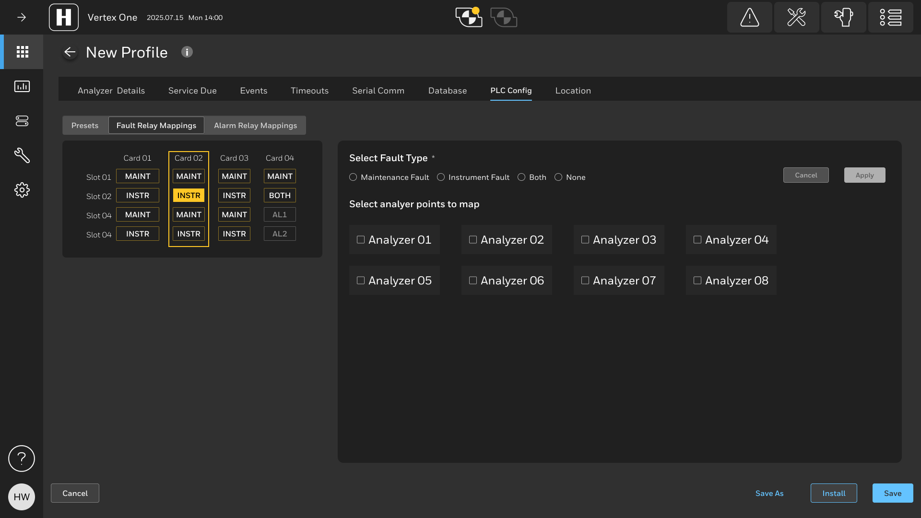
Task: Click the info icon beside New Profile
Action: click(187, 52)
